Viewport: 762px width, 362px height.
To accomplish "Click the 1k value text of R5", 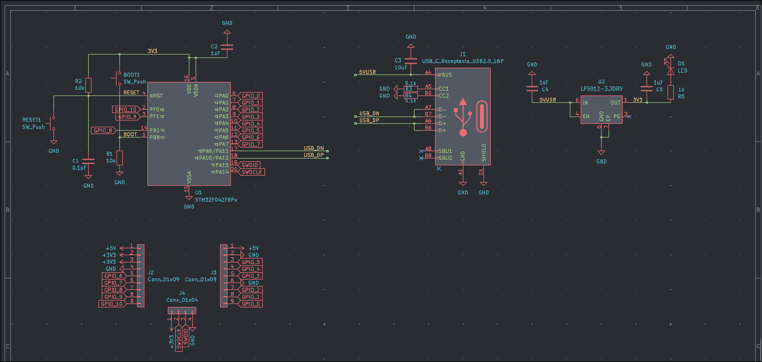I will tap(681, 89).
